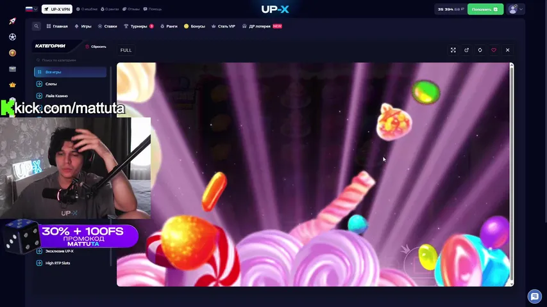The width and height of the screenshot is (547, 307).
Task: Open the Ранги menu item
Action: pos(169,26)
